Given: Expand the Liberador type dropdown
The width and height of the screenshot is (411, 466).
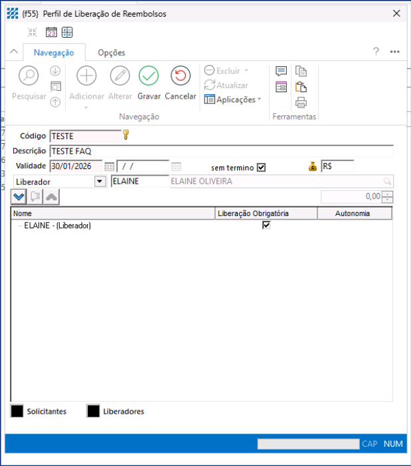Looking at the screenshot, I should tap(100, 181).
